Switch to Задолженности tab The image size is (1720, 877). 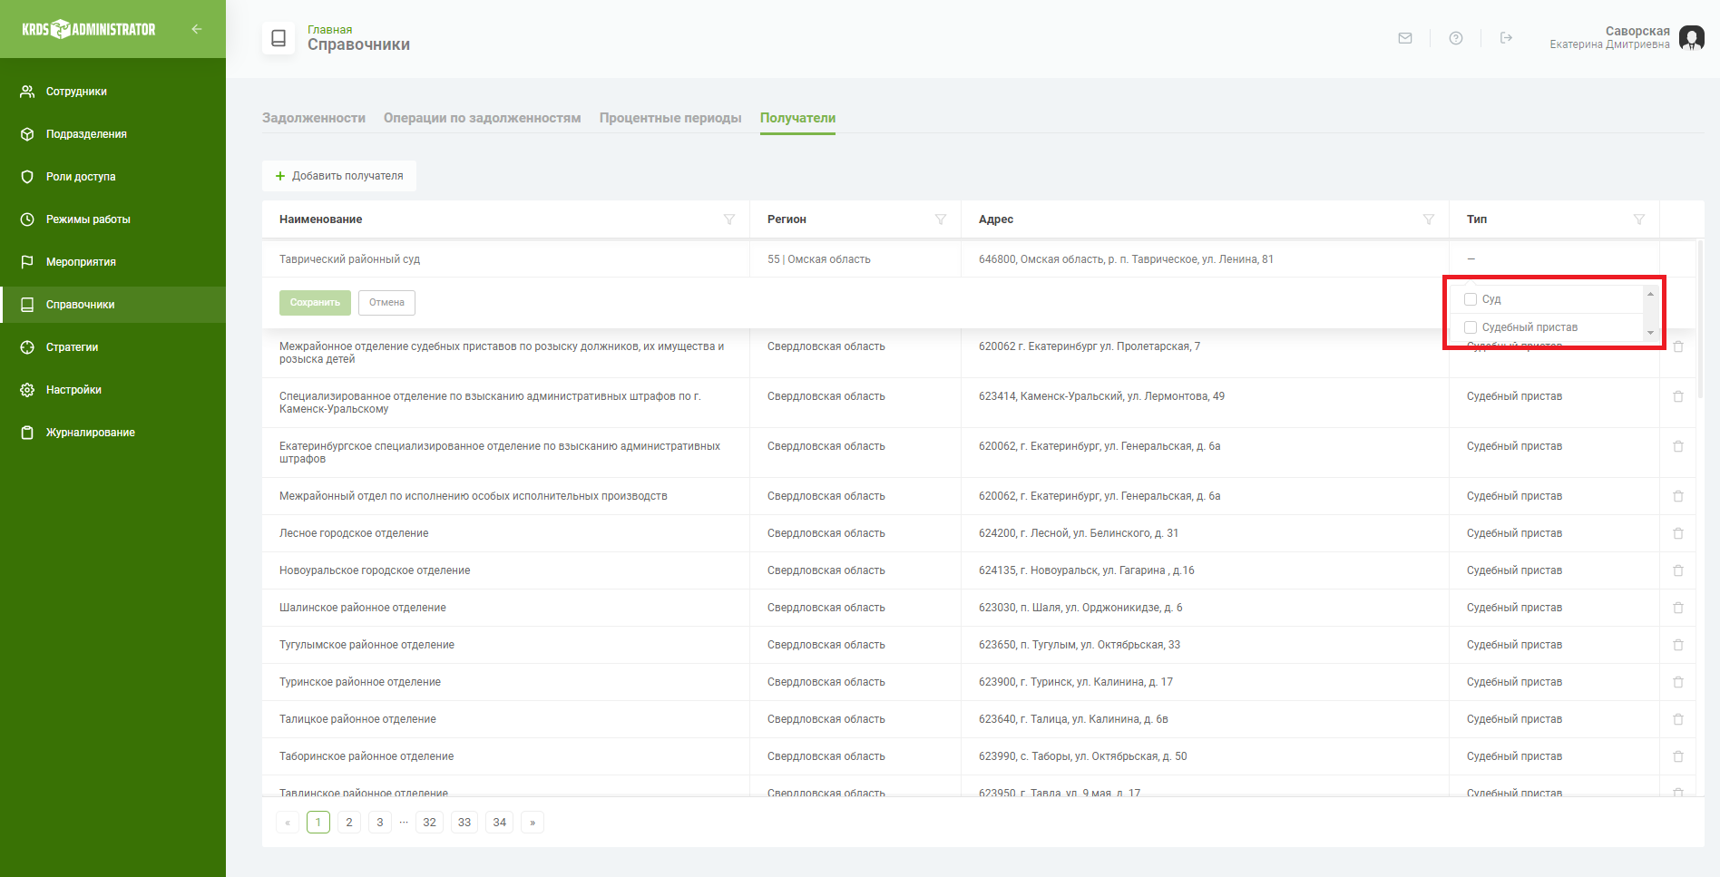314,118
